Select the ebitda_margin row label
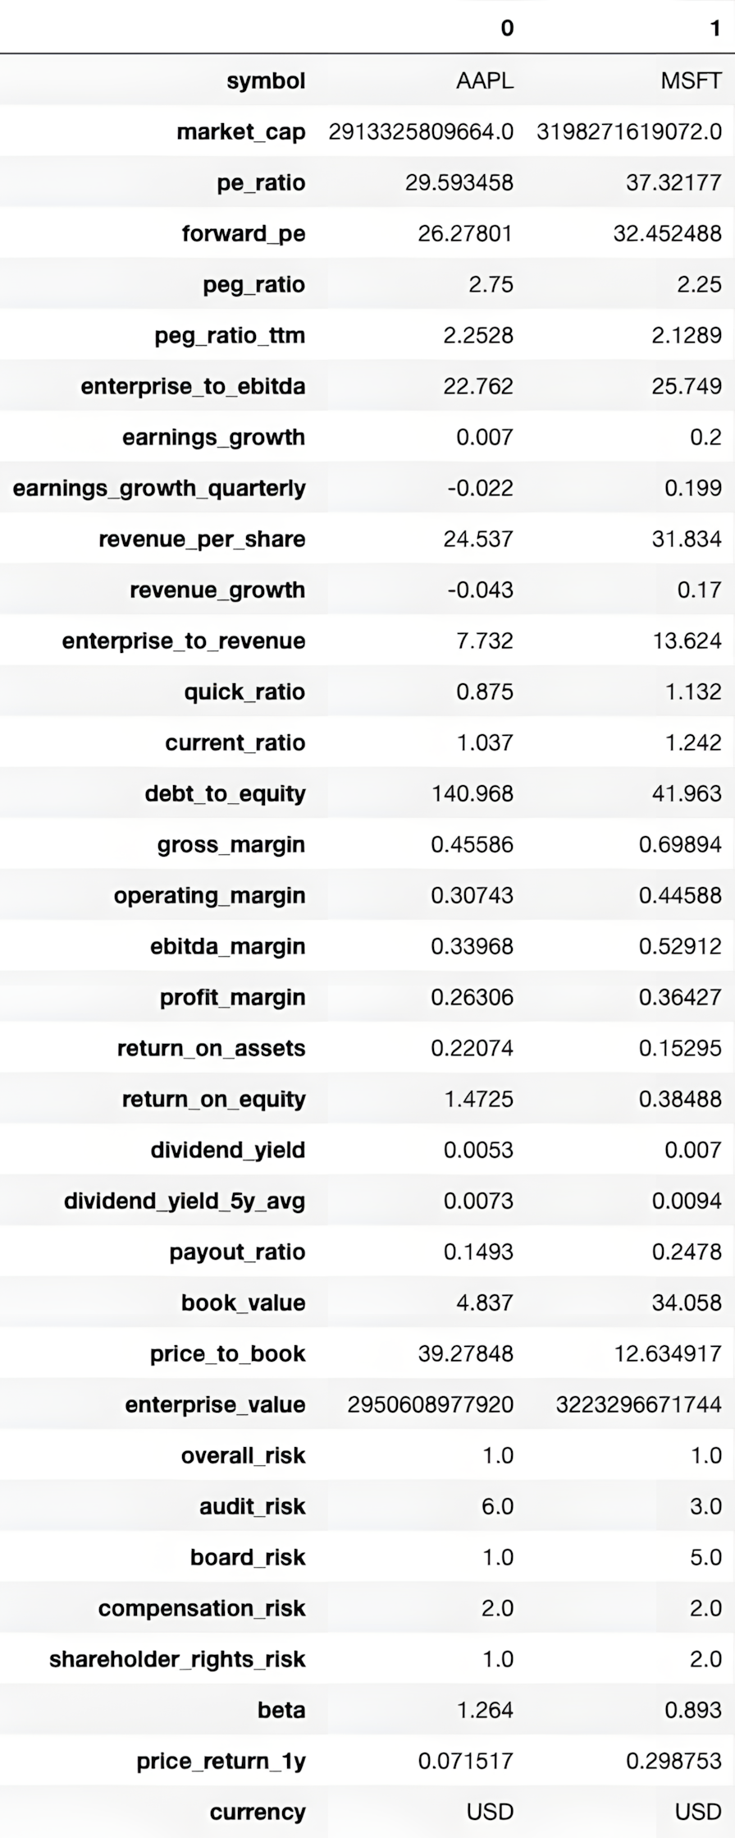Screen dimensions: 735x1838 click(227, 947)
